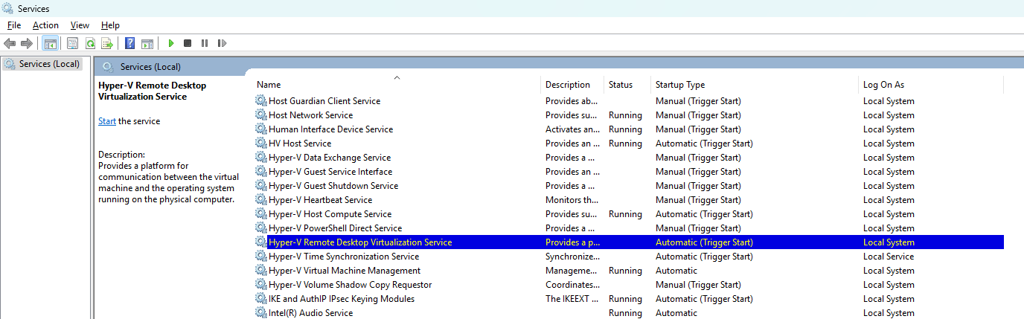Click gear icon of Hyper-V Time Synchronization Service
Screen dimensions: 1024x319
coord(261,257)
